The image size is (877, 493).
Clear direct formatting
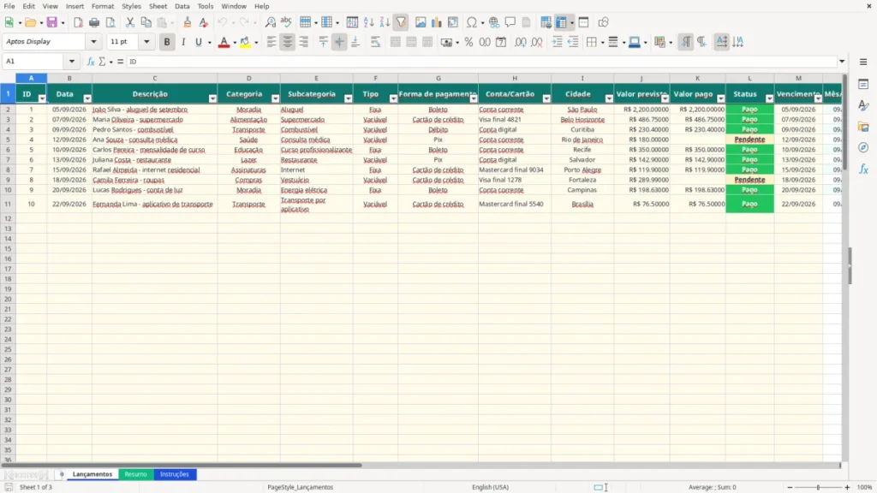point(204,22)
